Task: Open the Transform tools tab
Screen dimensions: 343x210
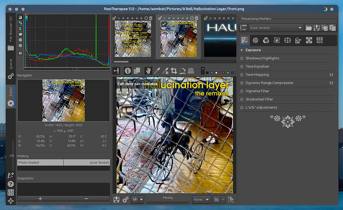Action: click(298, 40)
